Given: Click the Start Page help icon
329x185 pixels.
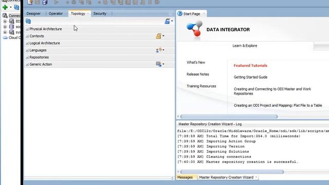Looking at the screenshot, I should pos(180,14).
